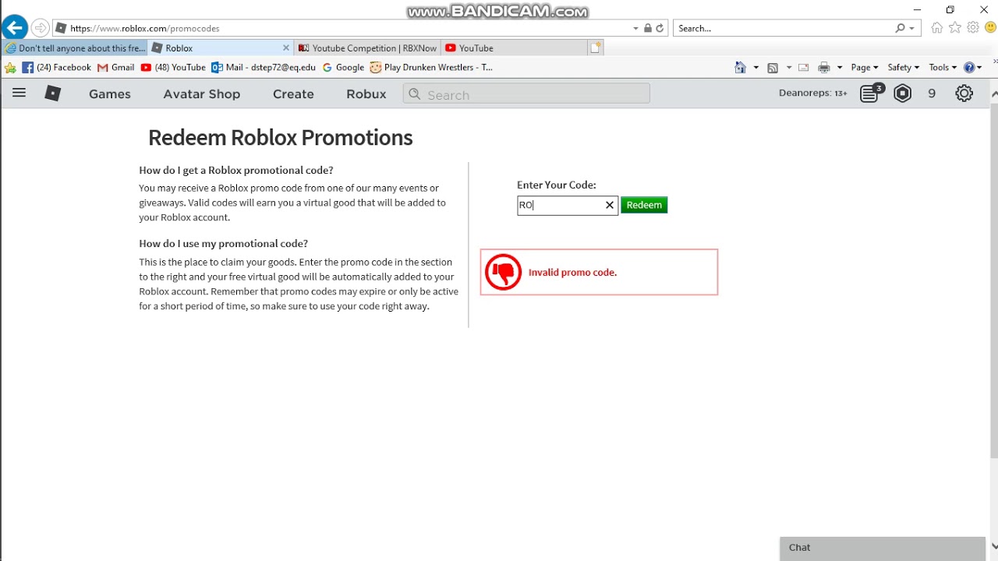Open the favorites star icon at top right
The width and height of the screenshot is (998, 561).
[x=955, y=28]
